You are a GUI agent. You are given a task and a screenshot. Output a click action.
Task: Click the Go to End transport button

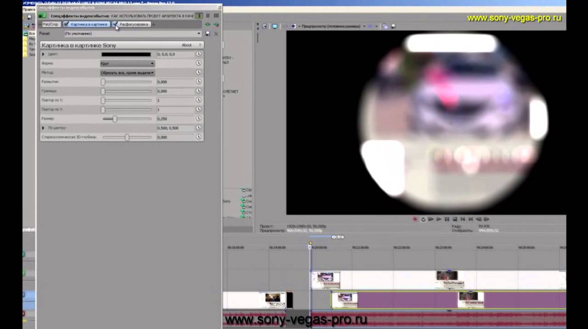pyautogui.click(x=470, y=219)
